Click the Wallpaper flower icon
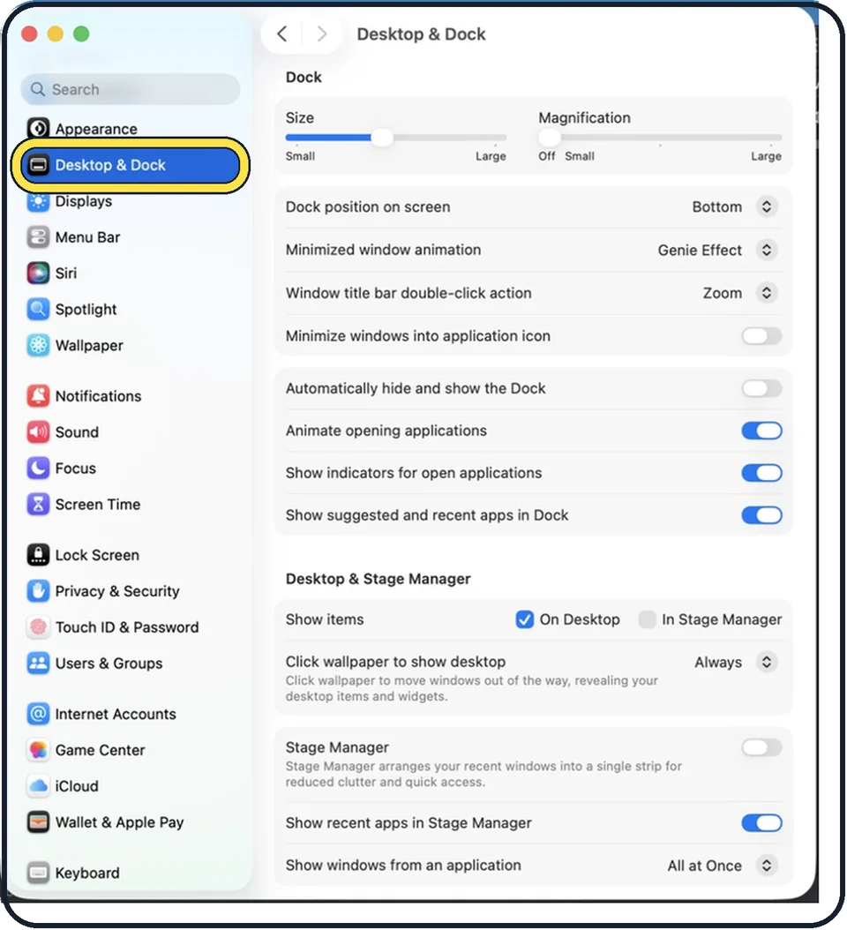Image resolution: width=847 pixels, height=930 pixels. click(x=39, y=345)
